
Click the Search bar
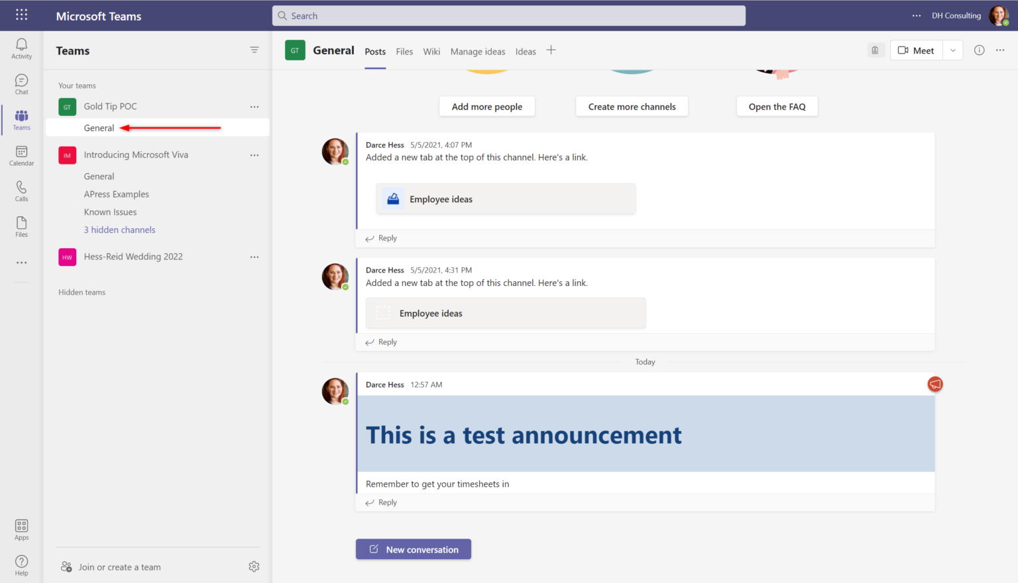pos(508,15)
